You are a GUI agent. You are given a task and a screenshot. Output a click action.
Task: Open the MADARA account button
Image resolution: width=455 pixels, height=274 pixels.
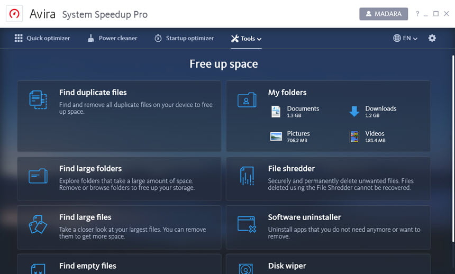pyautogui.click(x=384, y=14)
